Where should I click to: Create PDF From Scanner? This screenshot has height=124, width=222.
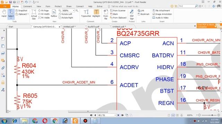pos(118,11)
